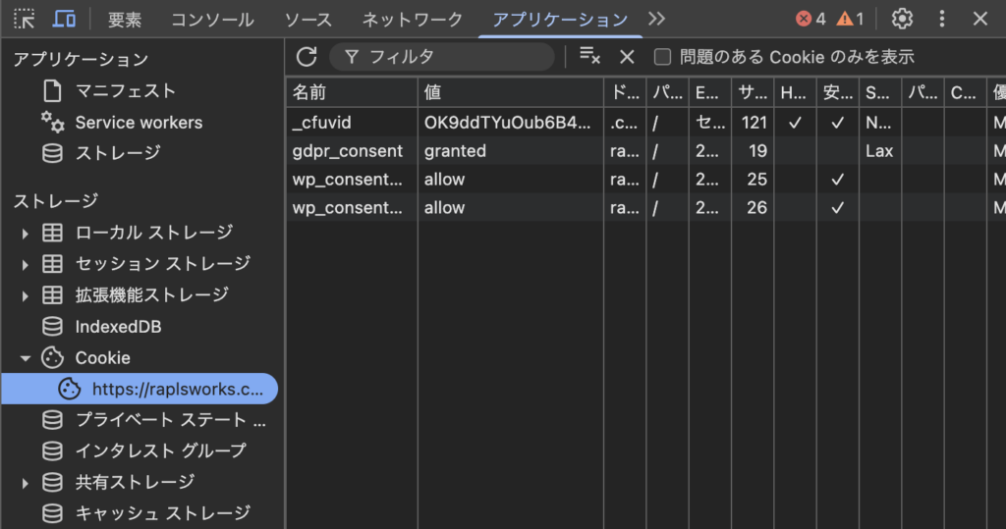
Task: Select the https://raplsworks.c... cookie origin
Action: [140, 390]
